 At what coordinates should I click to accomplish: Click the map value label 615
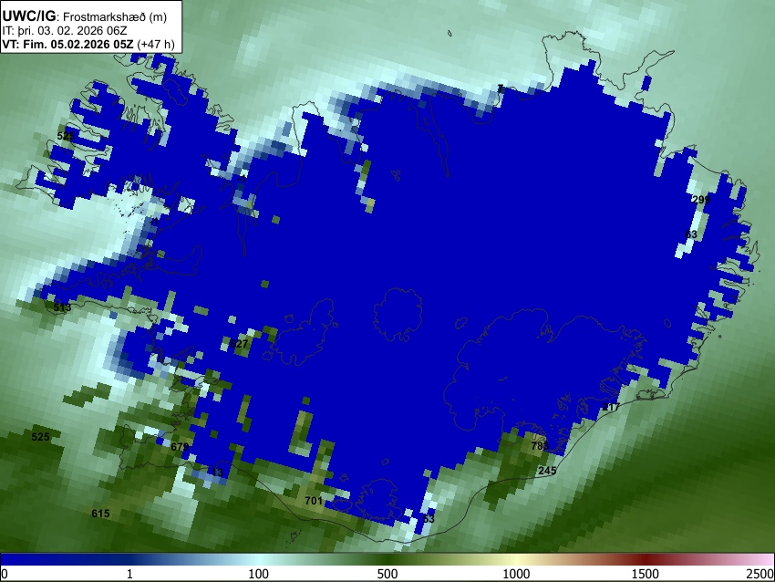100,514
